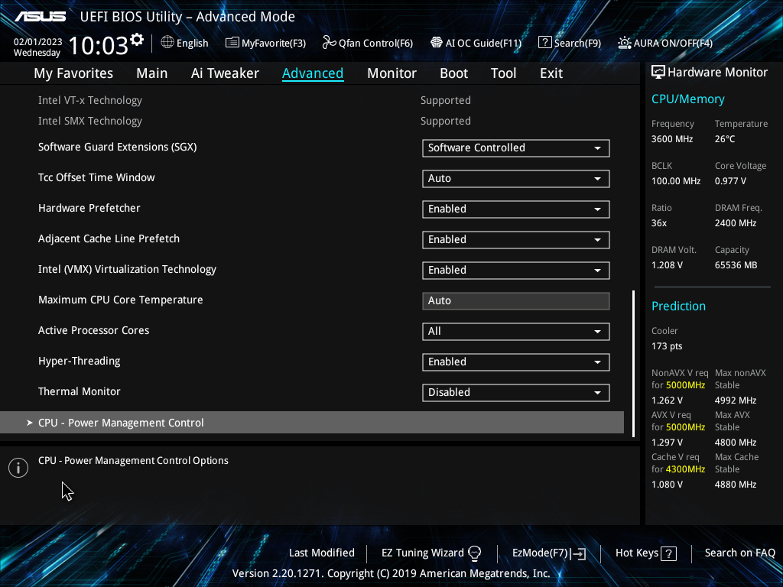Open Active Processor Cores dropdown
Screen dimensions: 783x587
(516, 332)
